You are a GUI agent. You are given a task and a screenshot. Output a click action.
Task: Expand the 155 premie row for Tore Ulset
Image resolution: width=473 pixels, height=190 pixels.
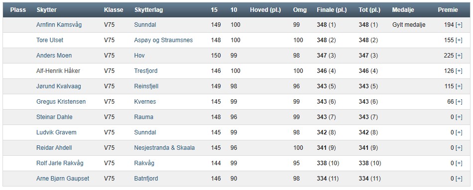coord(459,40)
